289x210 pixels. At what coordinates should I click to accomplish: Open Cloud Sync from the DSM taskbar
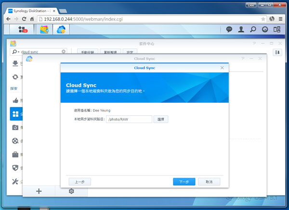point(61,30)
